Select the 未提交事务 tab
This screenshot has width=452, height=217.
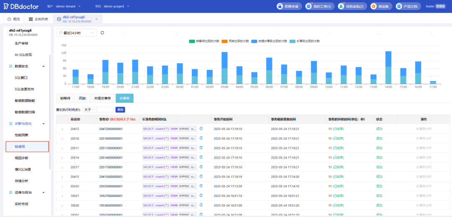[x=103, y=98]
